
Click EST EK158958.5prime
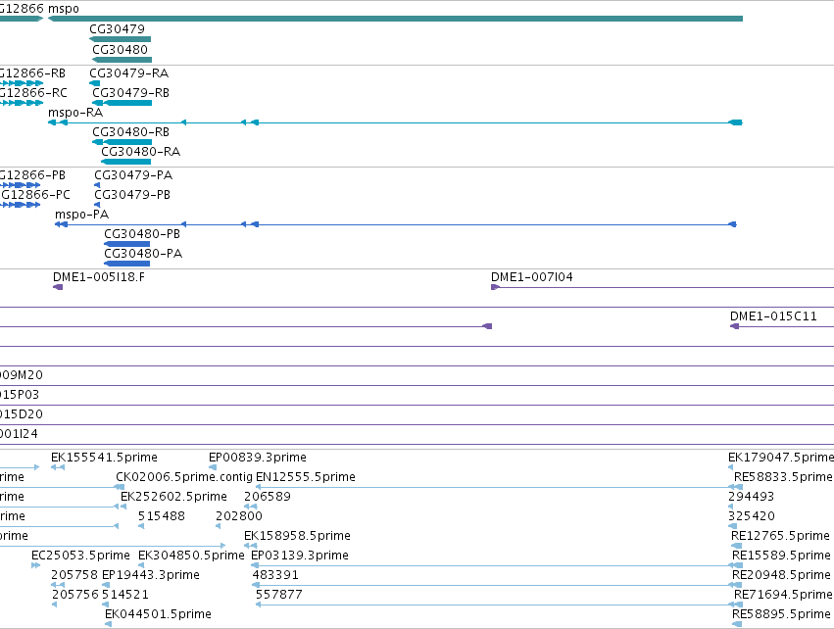[x=297, y=536]
